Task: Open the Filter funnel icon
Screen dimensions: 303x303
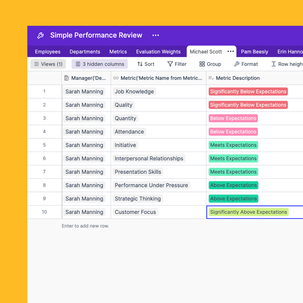Action: coord(170,64)
